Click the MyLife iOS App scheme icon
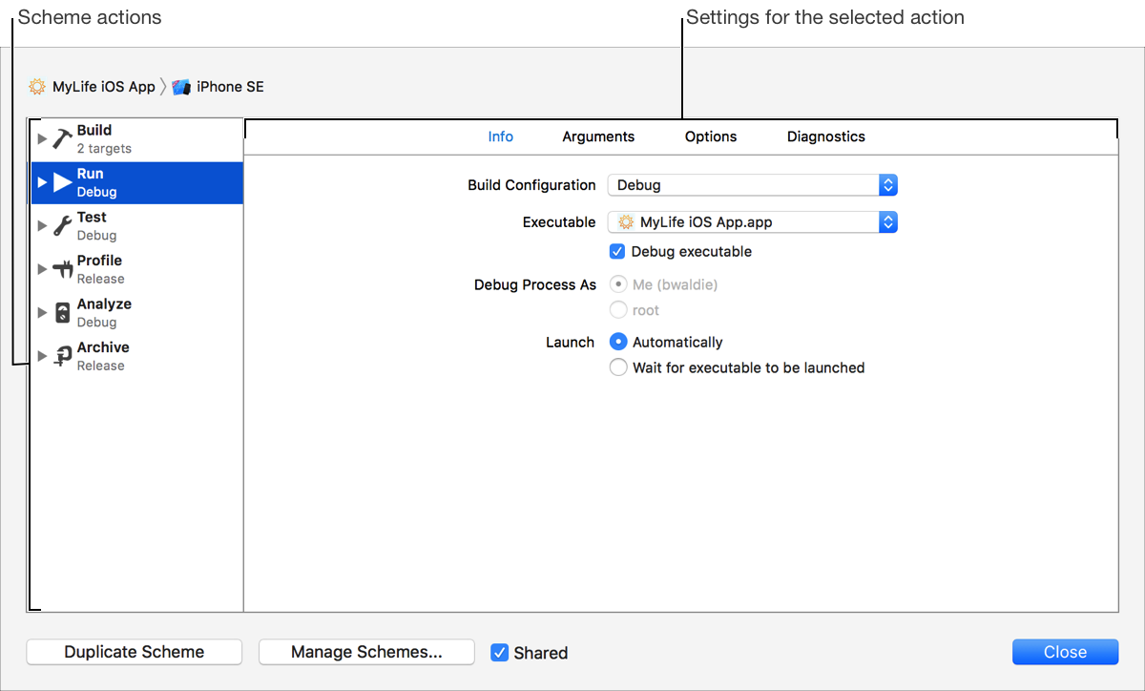Image resolution: width=1145 pixels, height=691 pixels. (36, 87)
